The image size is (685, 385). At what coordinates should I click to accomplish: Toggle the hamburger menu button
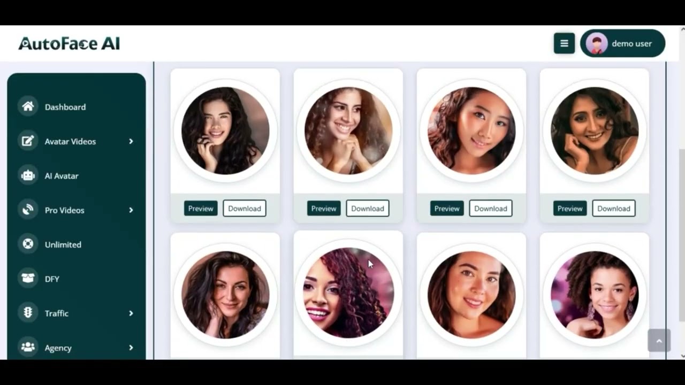click(564, 43)
